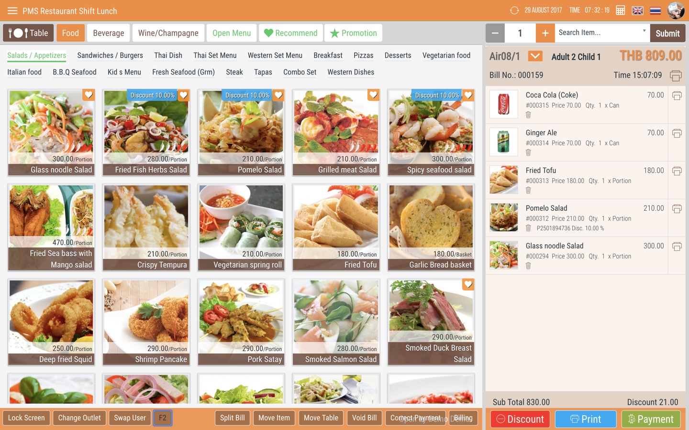The image size is (689, 430).
Task: Select the Pizzas category
Action: pyautogui.click(x=363, y=55)
